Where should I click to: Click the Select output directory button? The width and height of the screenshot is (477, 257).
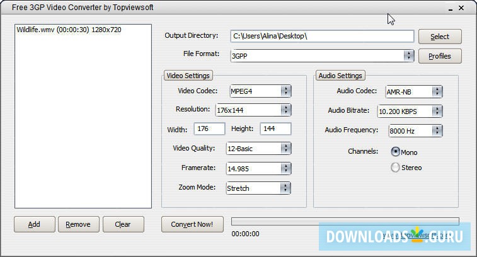point(440,37)
